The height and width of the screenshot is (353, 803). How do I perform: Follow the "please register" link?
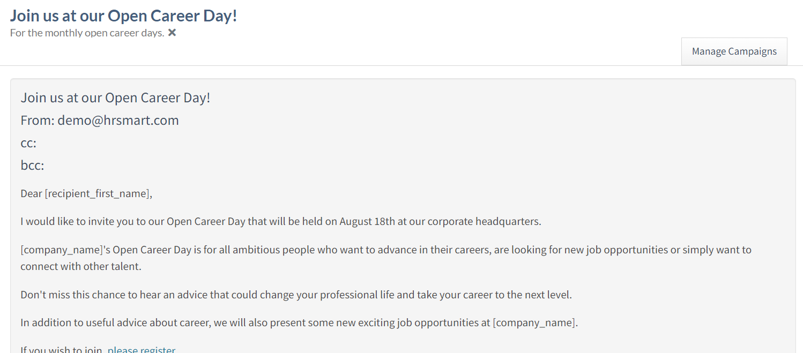tap(142, 350)
